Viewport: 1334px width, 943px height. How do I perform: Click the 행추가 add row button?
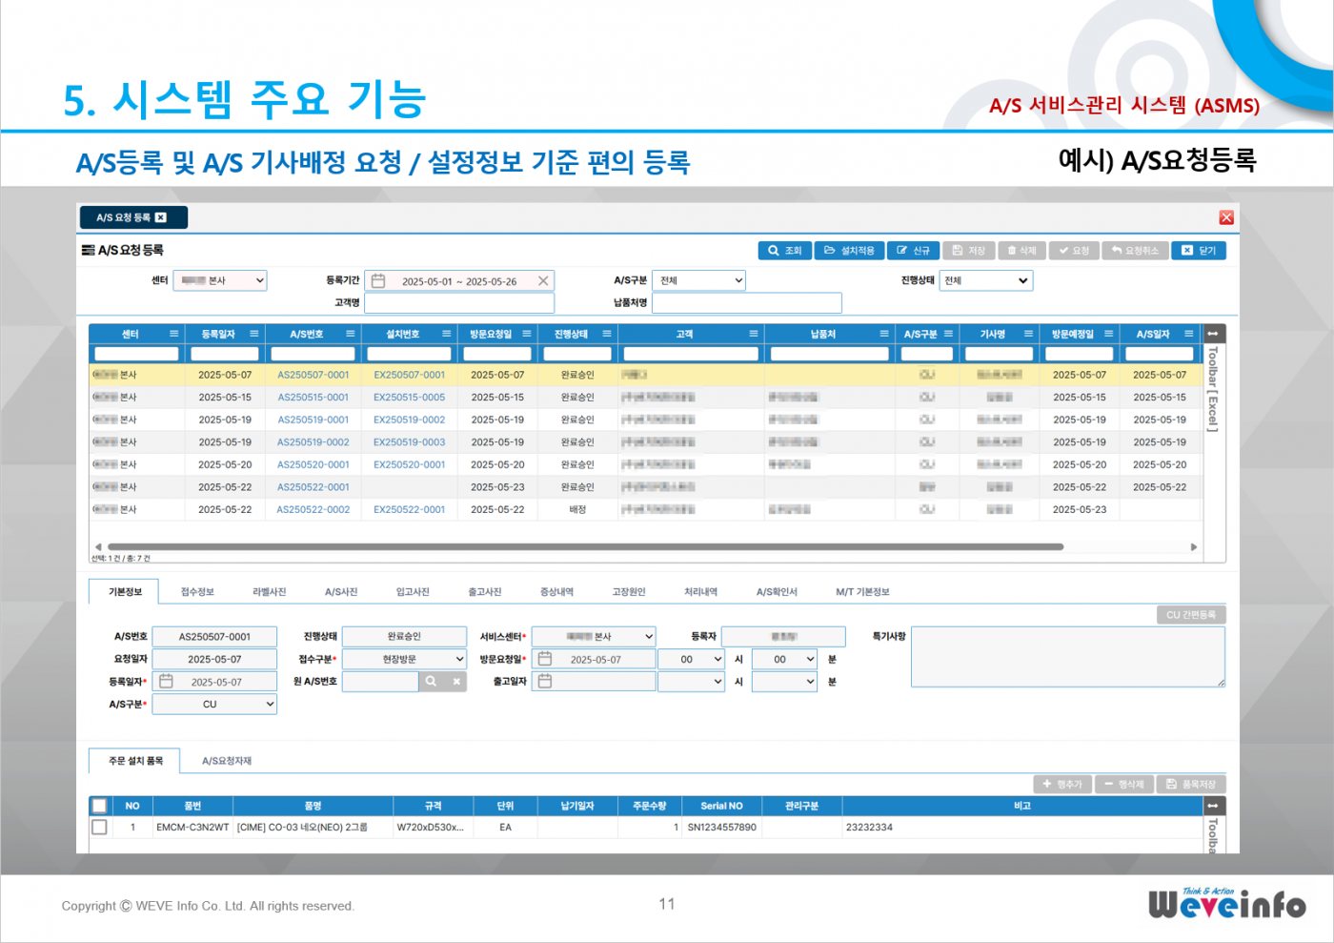(1060, 784)
